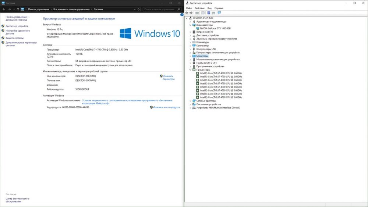Expand the Программные устройства category
The image size is (368, 207).
click(190, 67)
